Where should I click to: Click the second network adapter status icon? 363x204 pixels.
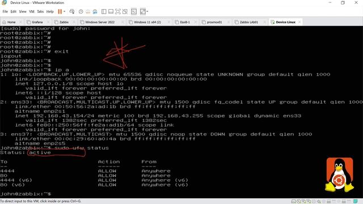tap(309, 202)
